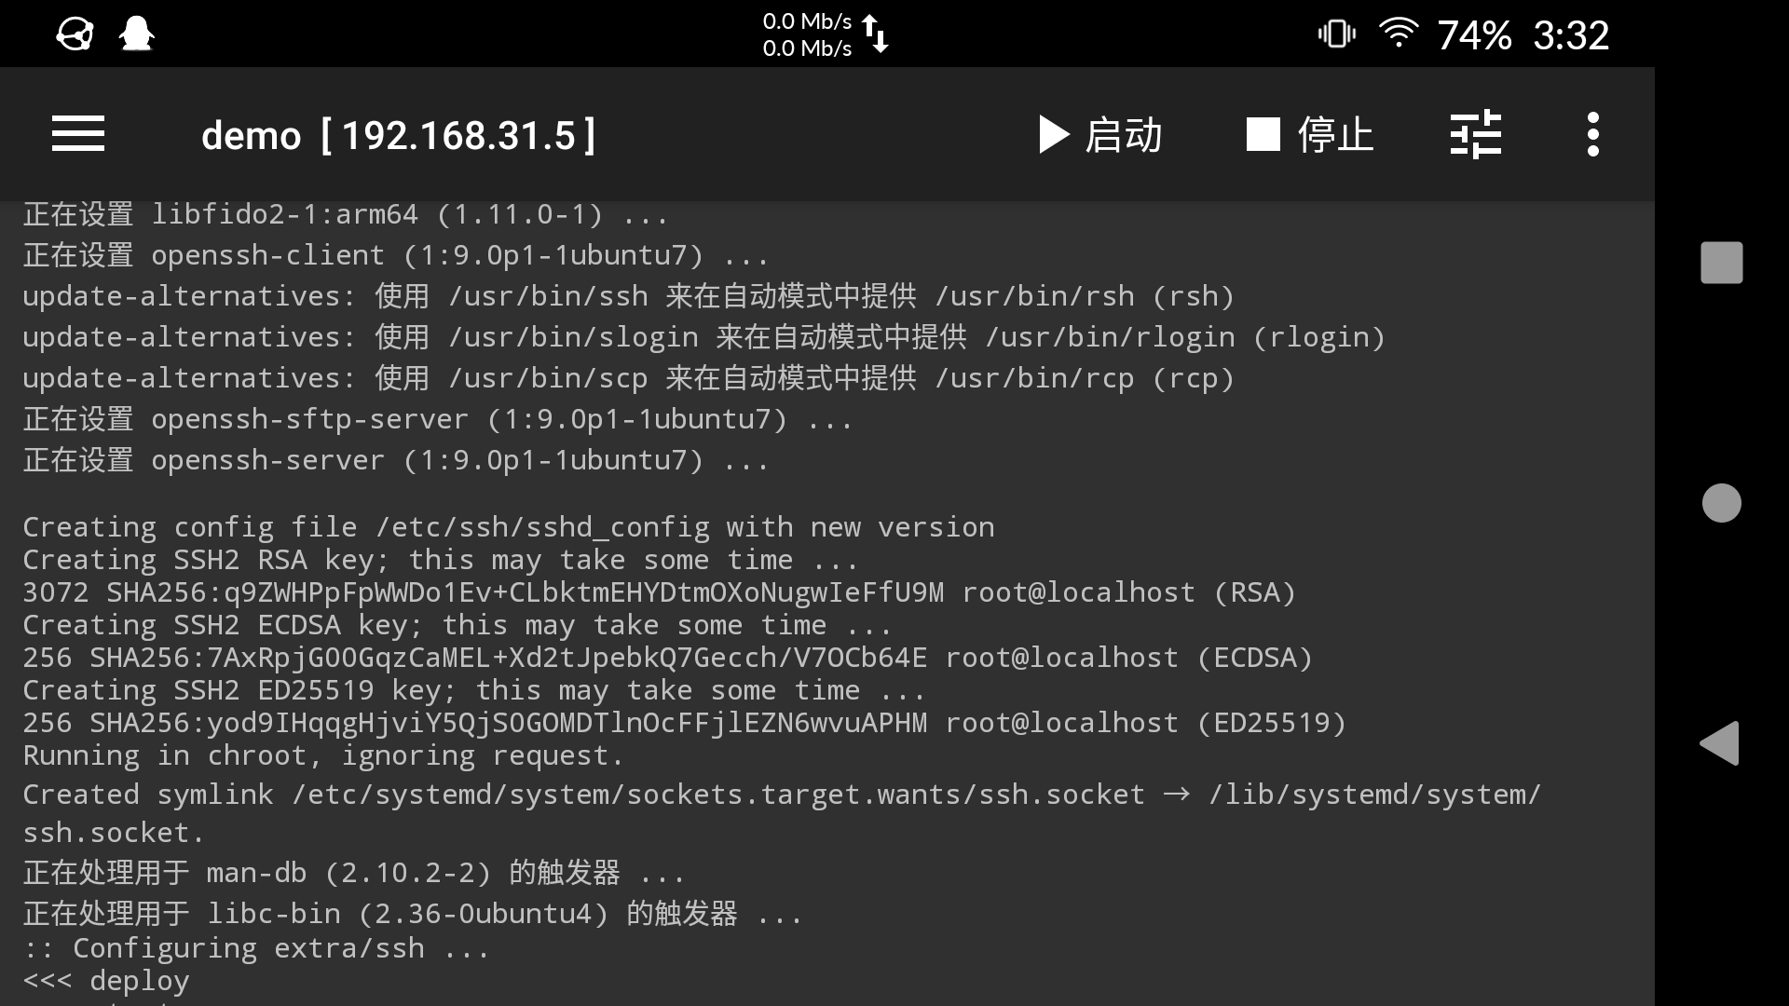Screen dimensions: 1789x1006
Task: Open the three-dot overflow menu
Action: coord(1593,133)
